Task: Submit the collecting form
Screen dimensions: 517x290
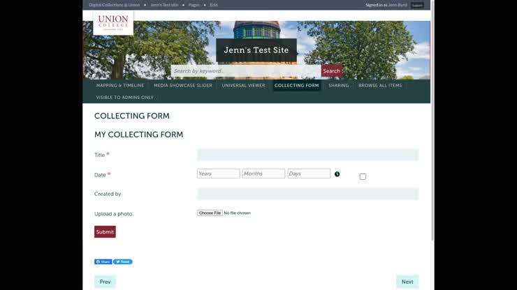Action: 105,231
